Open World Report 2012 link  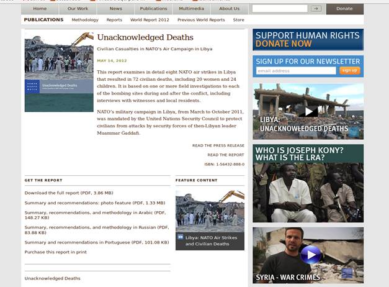click(150, 20)
